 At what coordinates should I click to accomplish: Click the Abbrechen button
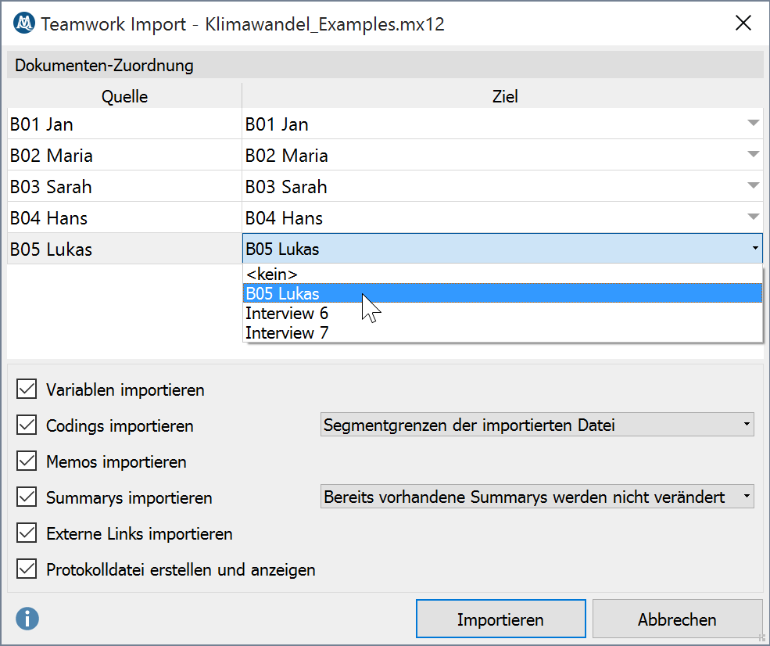(677, 619)
